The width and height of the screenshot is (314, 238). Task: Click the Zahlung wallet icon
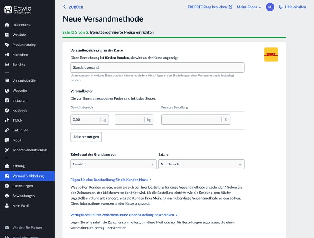click(x=7, y=166)
